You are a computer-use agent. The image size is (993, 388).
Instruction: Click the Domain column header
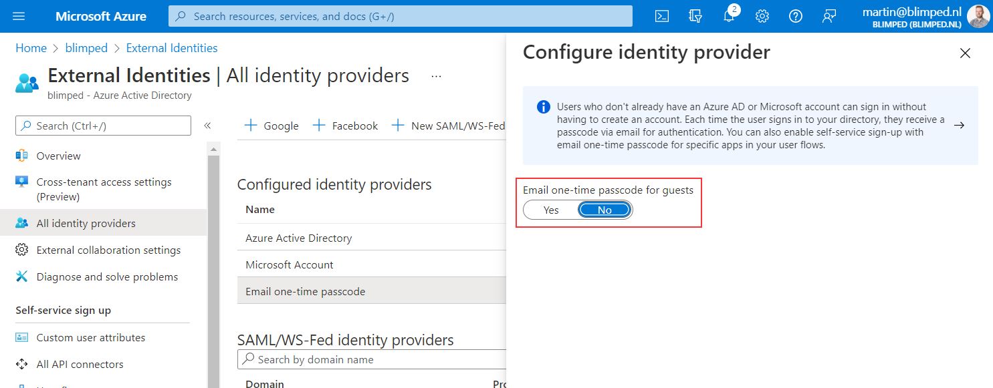tap(265, 383)
